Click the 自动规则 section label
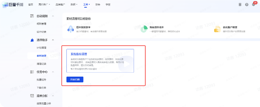 (42, 16)
